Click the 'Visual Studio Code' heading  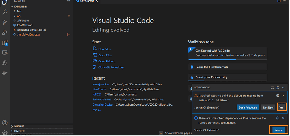click(123, 21)
